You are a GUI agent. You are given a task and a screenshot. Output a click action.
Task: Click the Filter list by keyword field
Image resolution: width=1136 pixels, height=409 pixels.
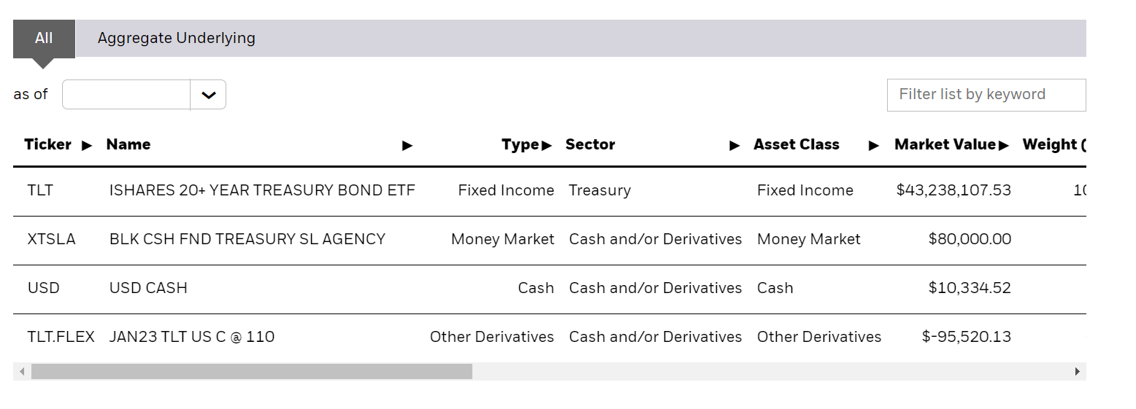(x=986, y=95)
